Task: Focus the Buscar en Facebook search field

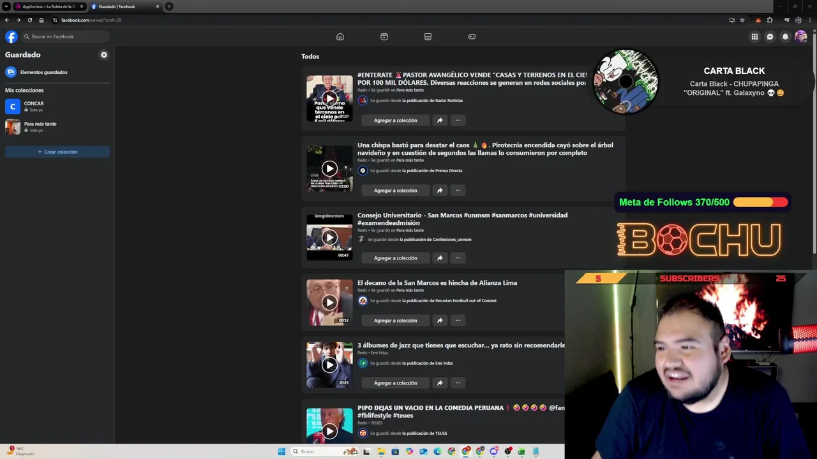Action: click(x=65, y=36)
